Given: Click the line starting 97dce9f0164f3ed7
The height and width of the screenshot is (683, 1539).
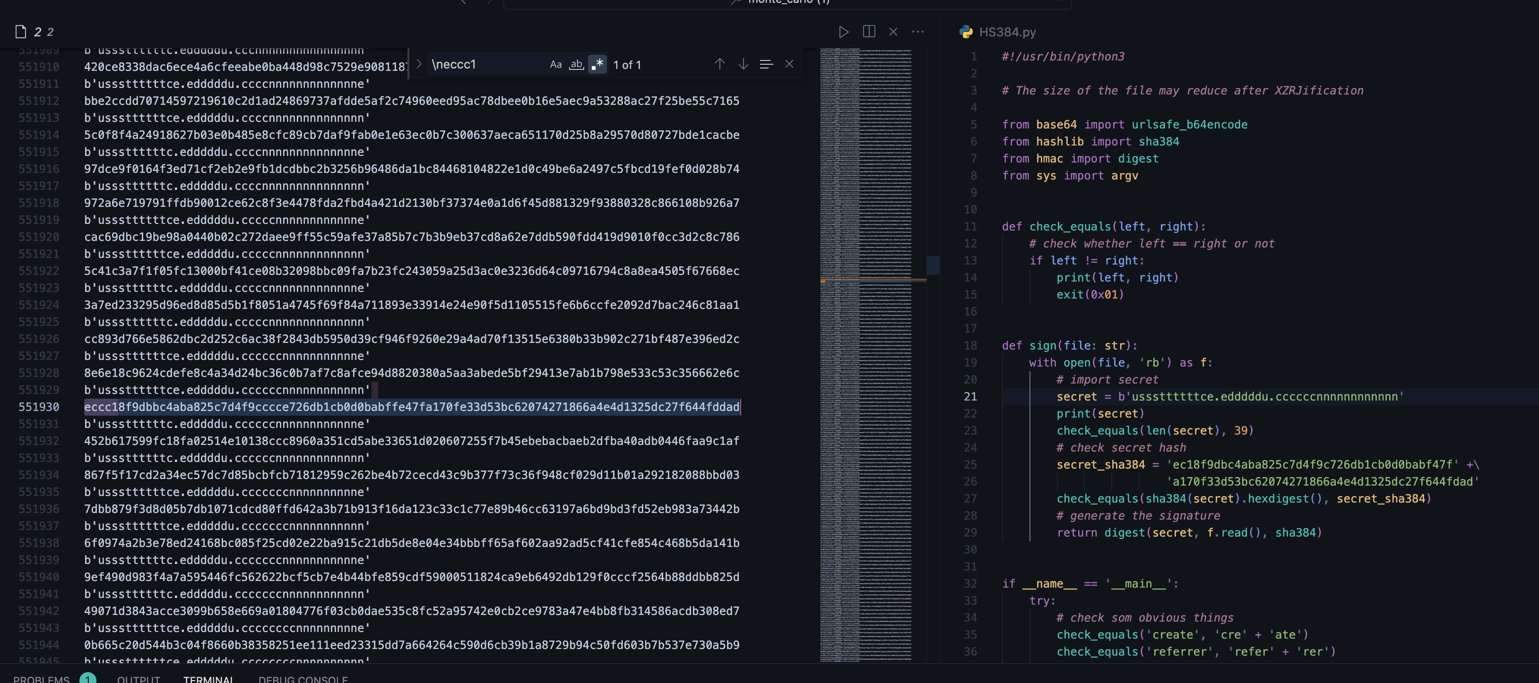Looking at the screenshot, I should [x=412, y=168].
